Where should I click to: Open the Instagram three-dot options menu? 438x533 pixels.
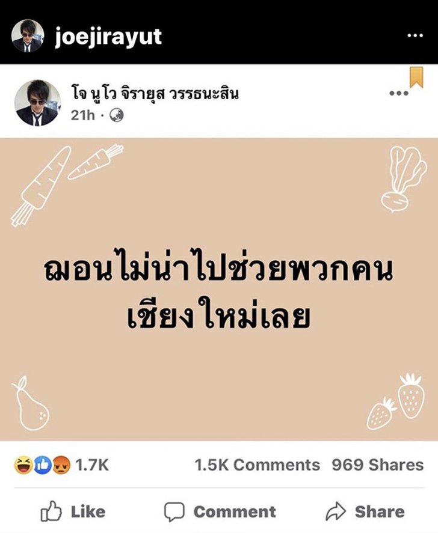[415, 35]
